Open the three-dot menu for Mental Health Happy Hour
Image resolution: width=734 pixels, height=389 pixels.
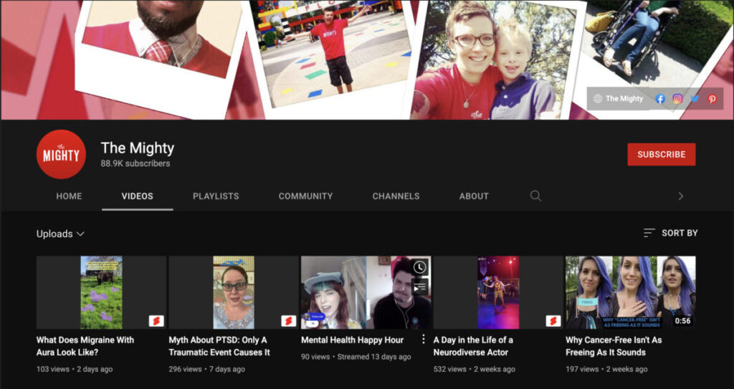click(423, 340)
